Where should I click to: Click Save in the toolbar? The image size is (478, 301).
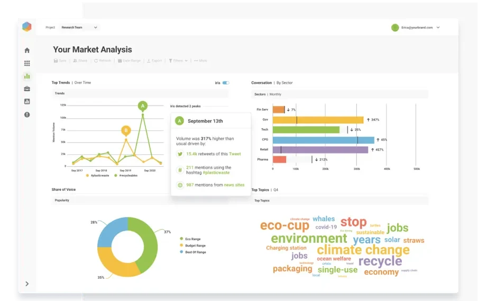pyautogui.click(x=60, y=61)
